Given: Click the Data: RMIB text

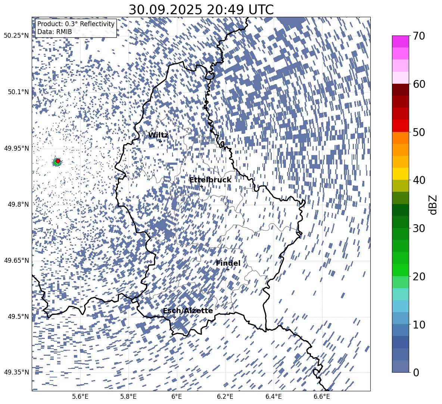Looking at the screenshot, I should pyautogui.click(x=55, y=32).
